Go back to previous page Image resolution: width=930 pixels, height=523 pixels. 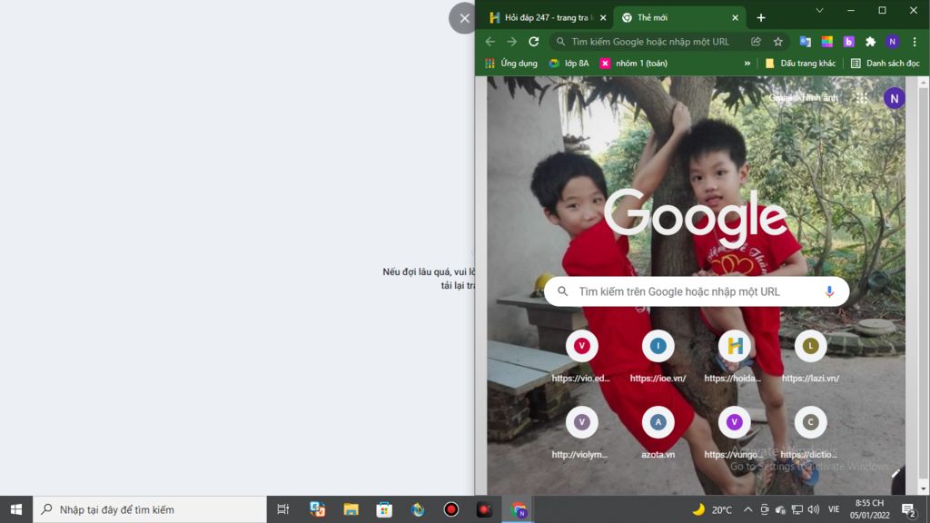(490, 42)
